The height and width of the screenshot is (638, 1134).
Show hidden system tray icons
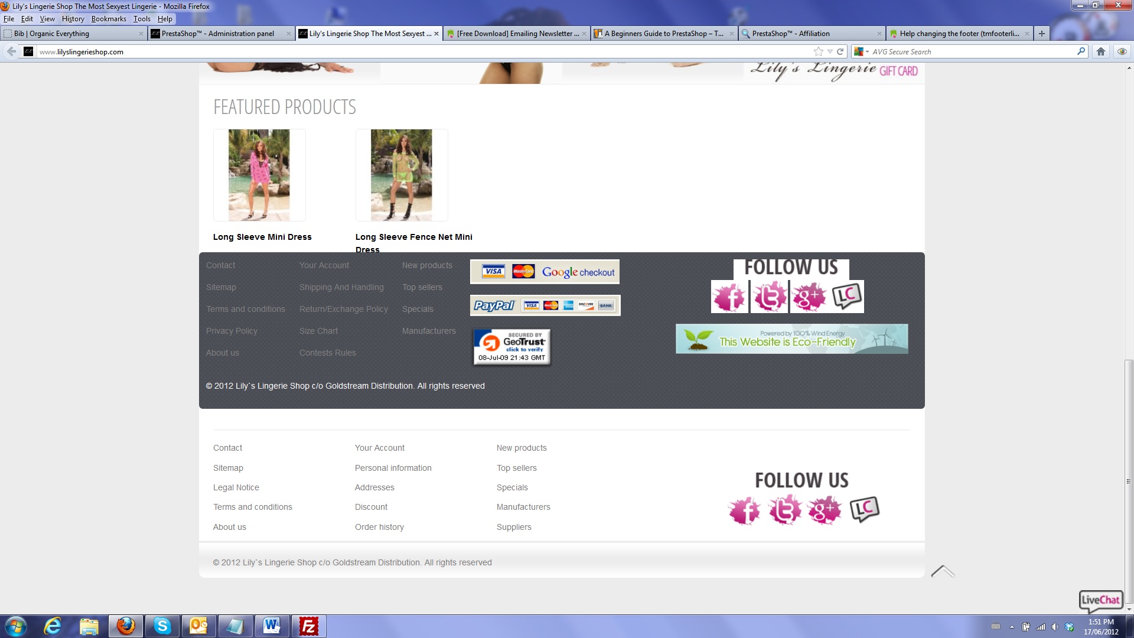(x=1012, y=627)
